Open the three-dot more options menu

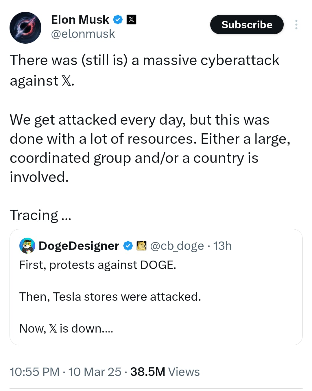click(296, 25)
